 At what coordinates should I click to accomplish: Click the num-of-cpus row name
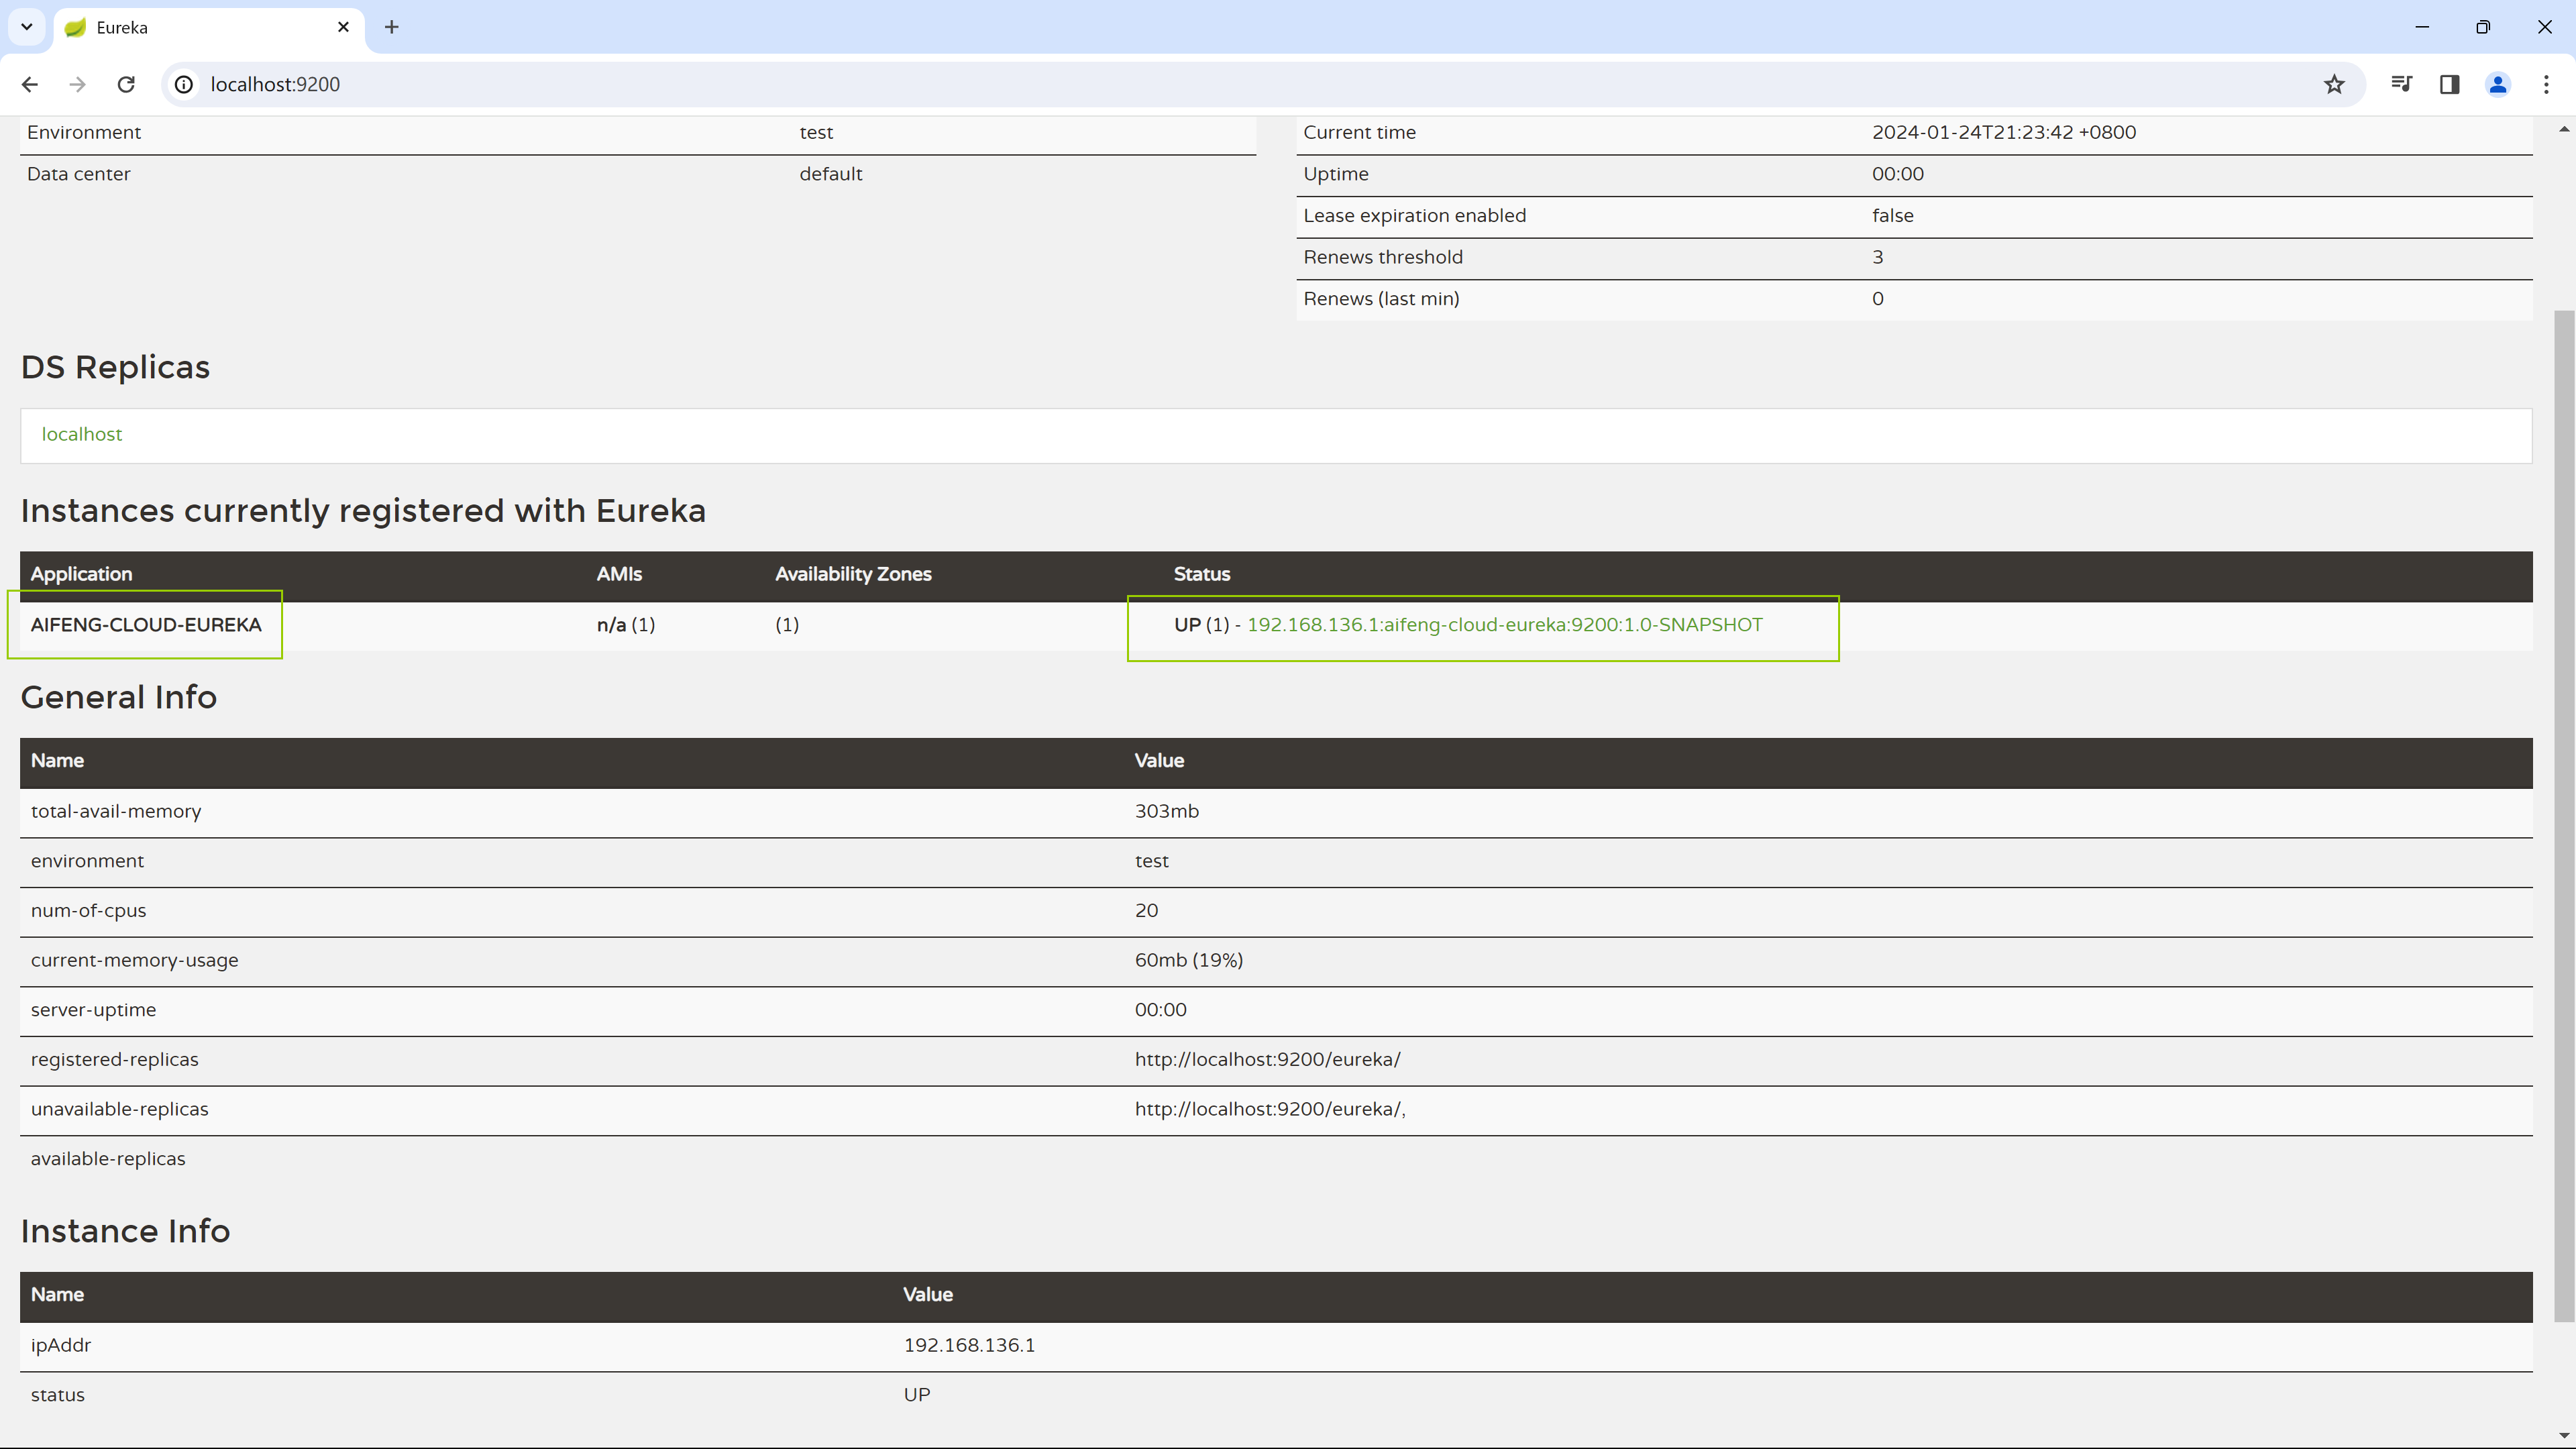click(x=88, y=910)
